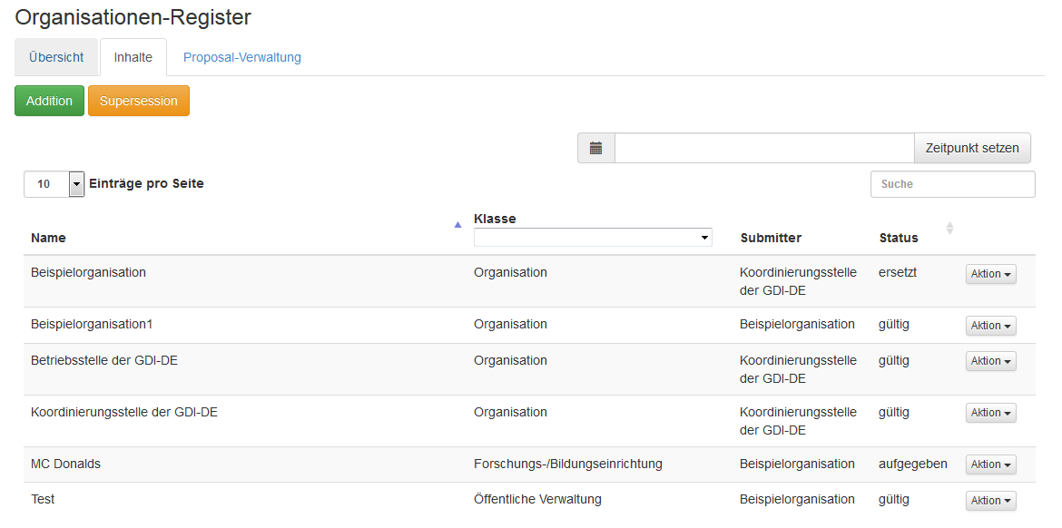The image size is (1062, 528).
Task: Open the Übersicht tab
Action: pos(56,57)
